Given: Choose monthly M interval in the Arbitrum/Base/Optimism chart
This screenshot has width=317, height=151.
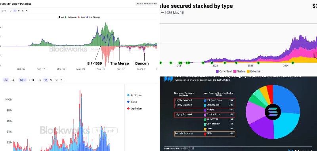Looking at the screenshot, I should 51,80.
